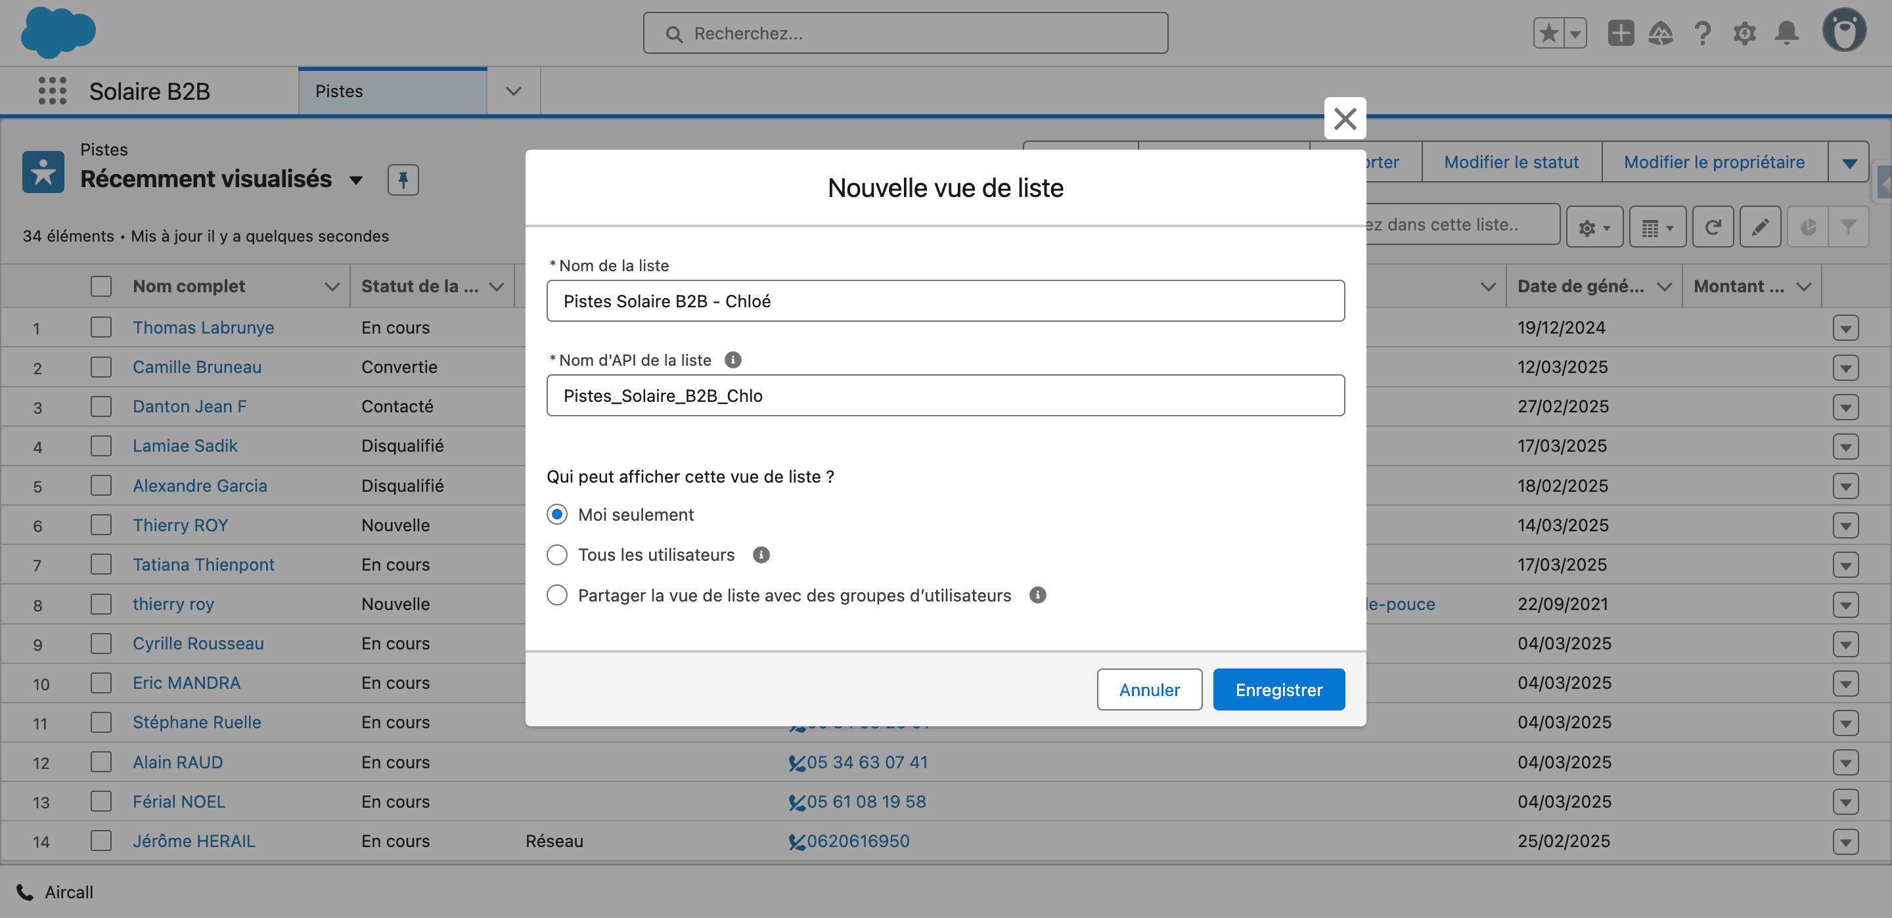Tick the select-all checkbox in table header
The image size is (1892, 918).
(101, 286)
